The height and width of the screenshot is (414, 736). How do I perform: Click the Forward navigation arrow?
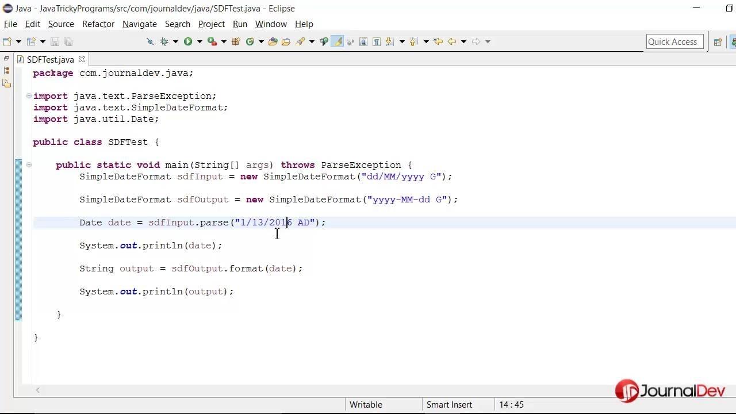[x=476, y=41]
